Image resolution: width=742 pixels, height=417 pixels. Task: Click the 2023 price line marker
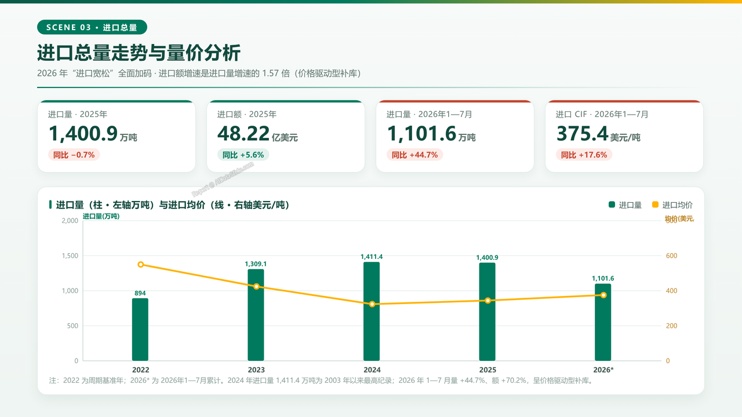pyautogui.click(x=256, y=287)
